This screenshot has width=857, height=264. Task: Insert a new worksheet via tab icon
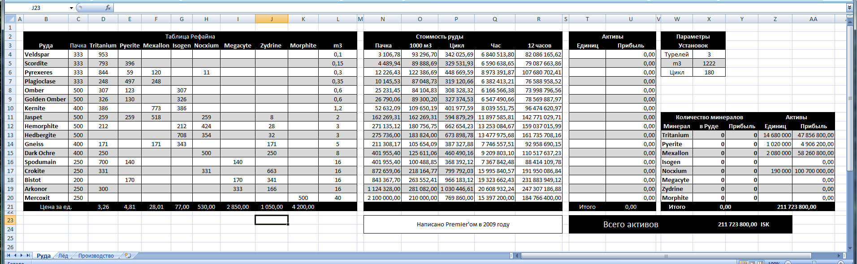tap(128, 255)
